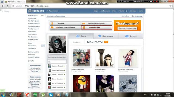
Task: Click the RU language indicator
Action: tap(145, 95)
